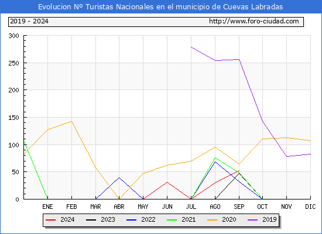This screenshot has width=322, height=234.
Task: Click the 0 y-axis value
Action: coord(17,199)
